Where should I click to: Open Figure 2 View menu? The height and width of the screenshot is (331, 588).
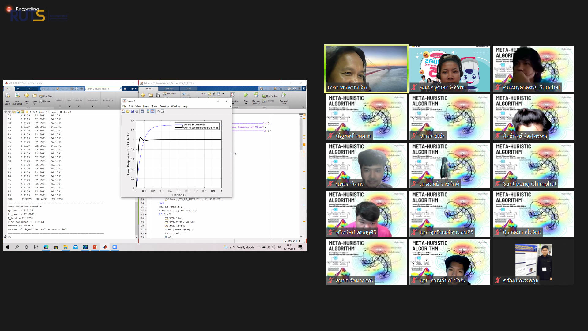pyautogui.click(x=138, y=106)
